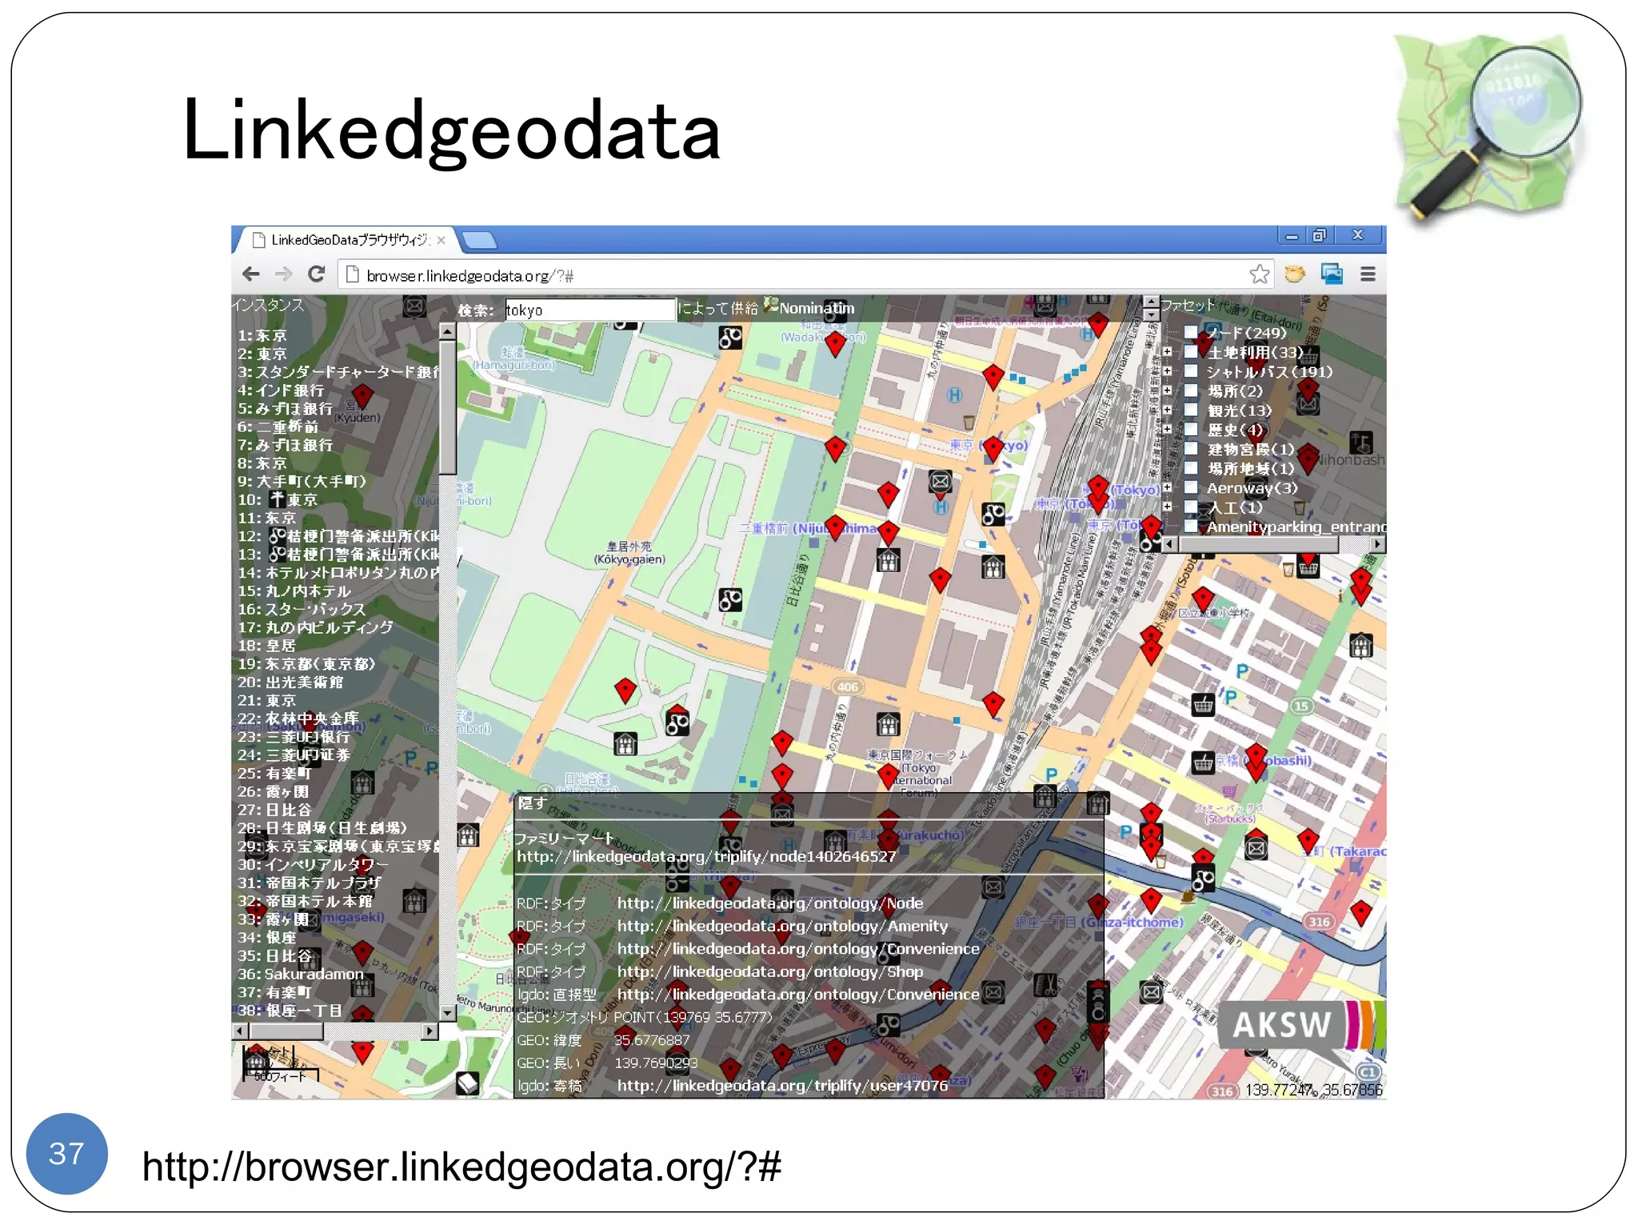The width and height of the screenshot is (1638, 1229).
Task: Open a new browser tab
Action: [480, 240]
